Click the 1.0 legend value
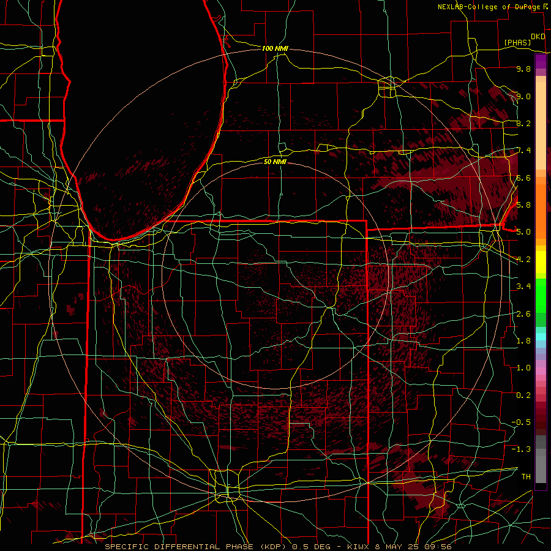The height and width of the screenshot is (551, 551). pos(523,368)
